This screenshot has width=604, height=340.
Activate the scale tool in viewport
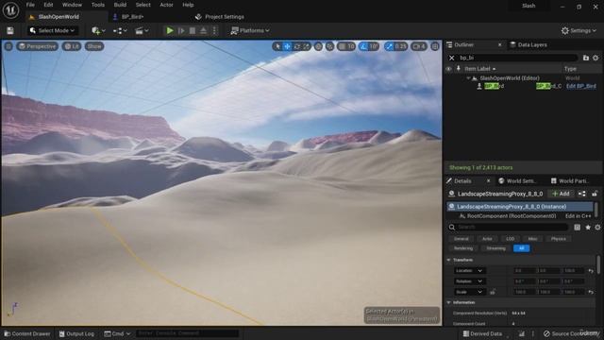coord(306,46)
